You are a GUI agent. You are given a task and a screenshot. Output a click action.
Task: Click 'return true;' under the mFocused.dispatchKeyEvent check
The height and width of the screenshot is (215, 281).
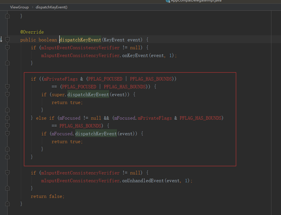[67, 142]
